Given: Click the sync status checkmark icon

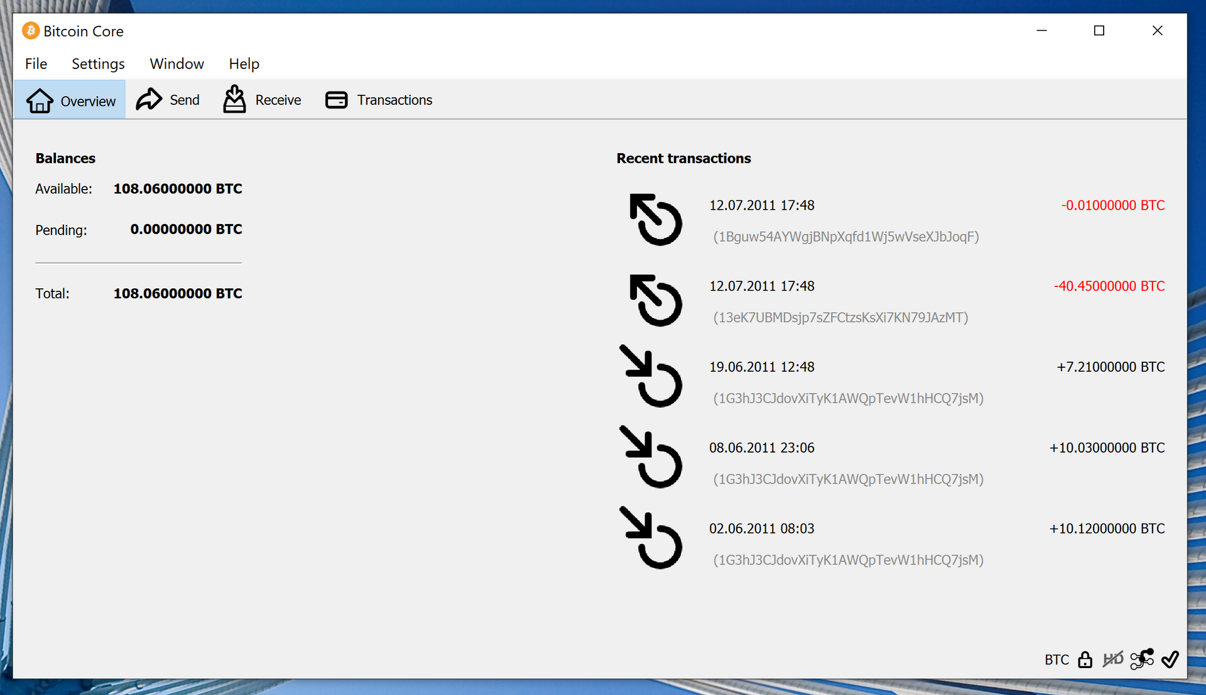Looking at the screenshot, I should pyautogui.click(x=1170, y=659).
